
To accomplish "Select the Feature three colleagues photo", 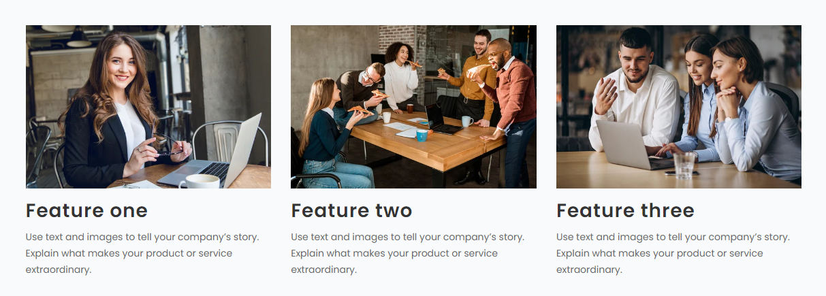I will tap(678, 107).
